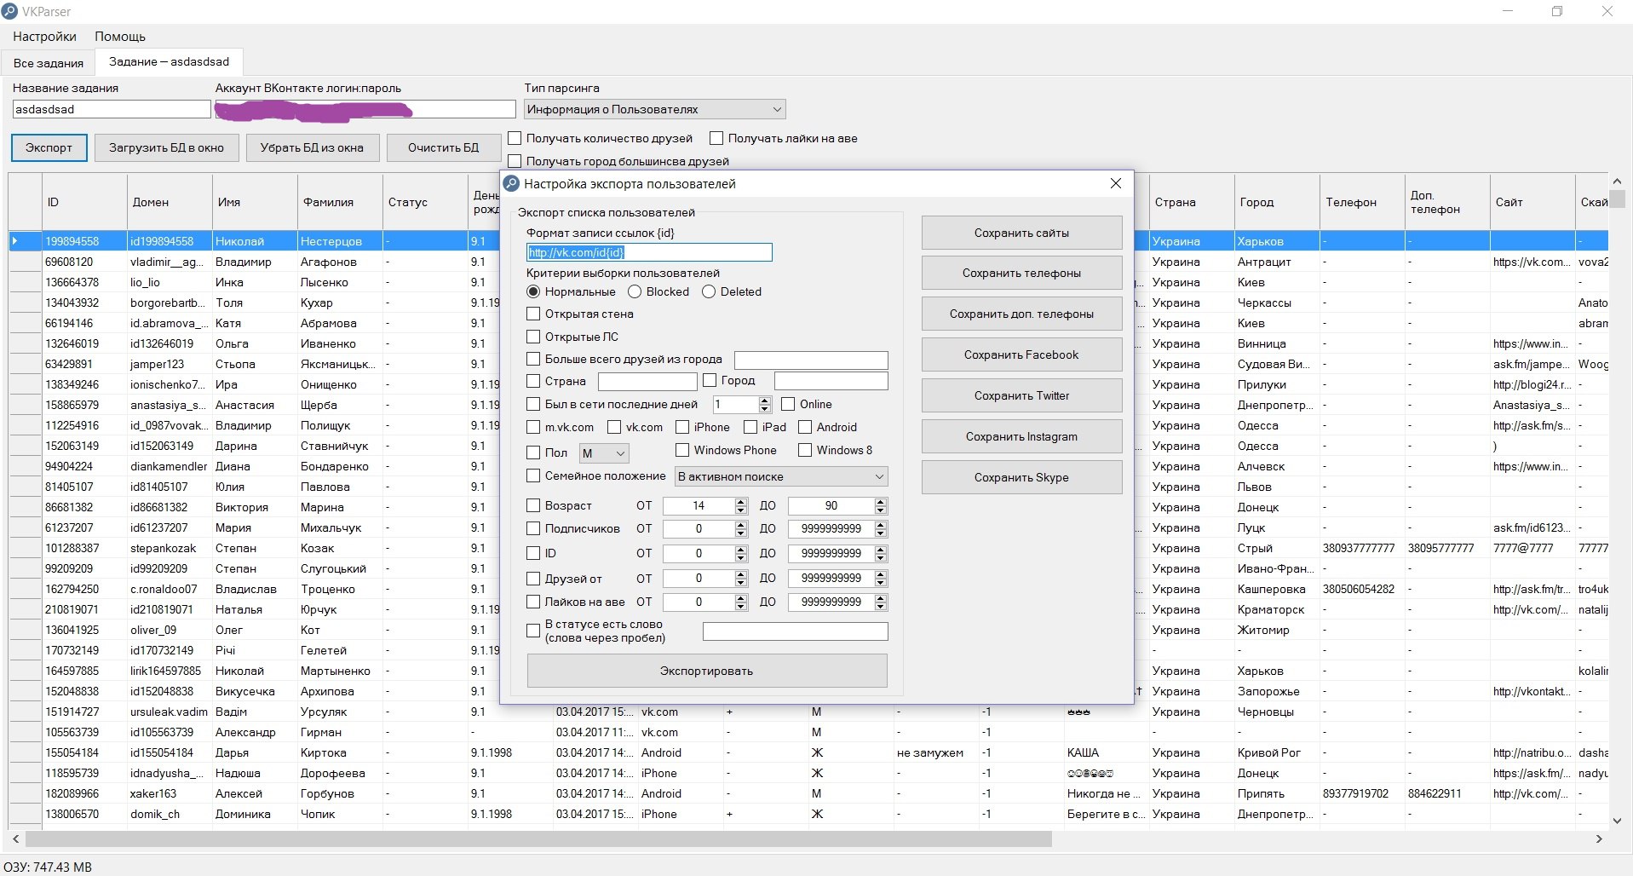
Task: Check the Открытые ЛС option
Action: (533, 337)
